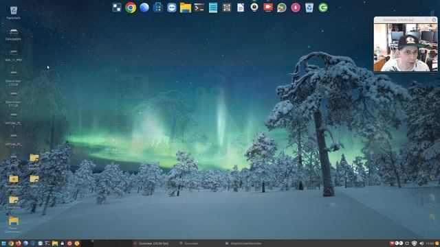Click the lock screen icon in taskbar

(62, 244)
